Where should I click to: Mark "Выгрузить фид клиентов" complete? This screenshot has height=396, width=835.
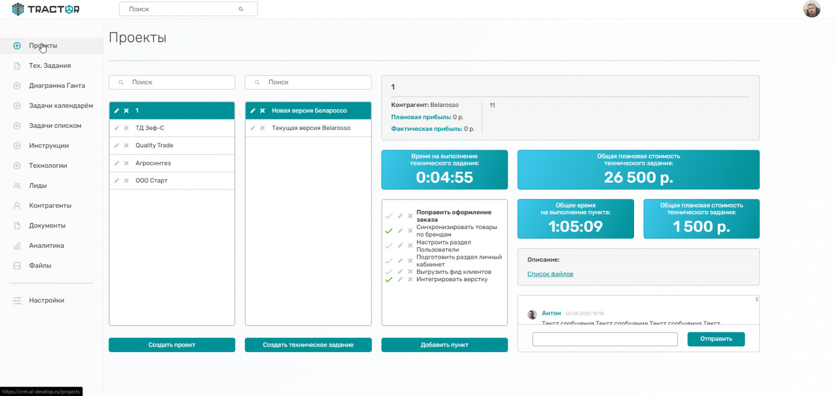[389, 272]
